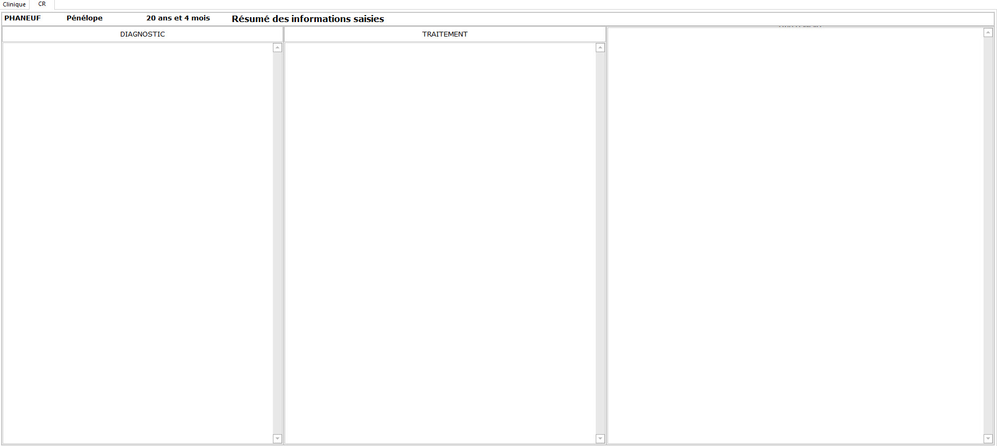Open the CR tab
This screenshot has height=446, width=997.
pos(42,4)
